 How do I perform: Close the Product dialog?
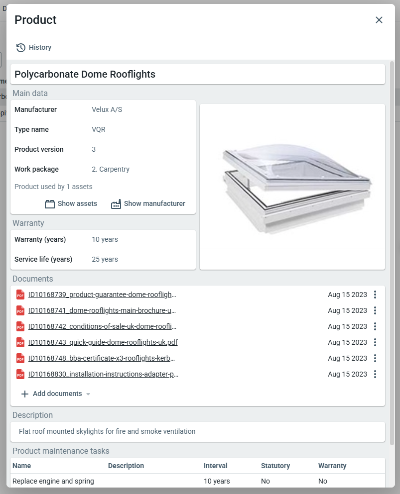pyautogui.click(x=379, y=20)
